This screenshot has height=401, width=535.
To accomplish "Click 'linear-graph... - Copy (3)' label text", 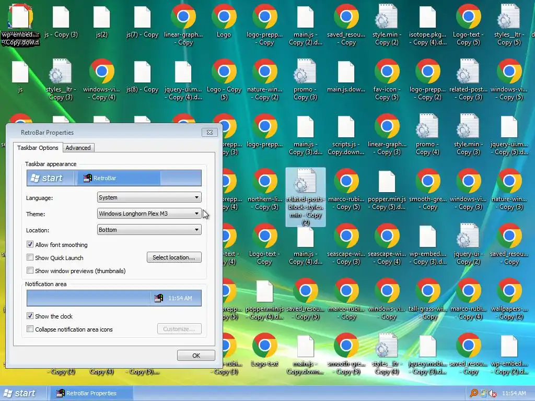I will [387, 148].
